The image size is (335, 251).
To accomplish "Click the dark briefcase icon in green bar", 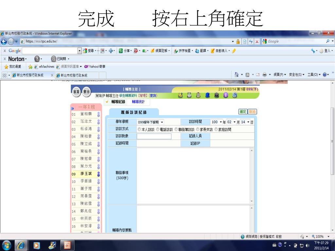I will (x=217, y=95).
